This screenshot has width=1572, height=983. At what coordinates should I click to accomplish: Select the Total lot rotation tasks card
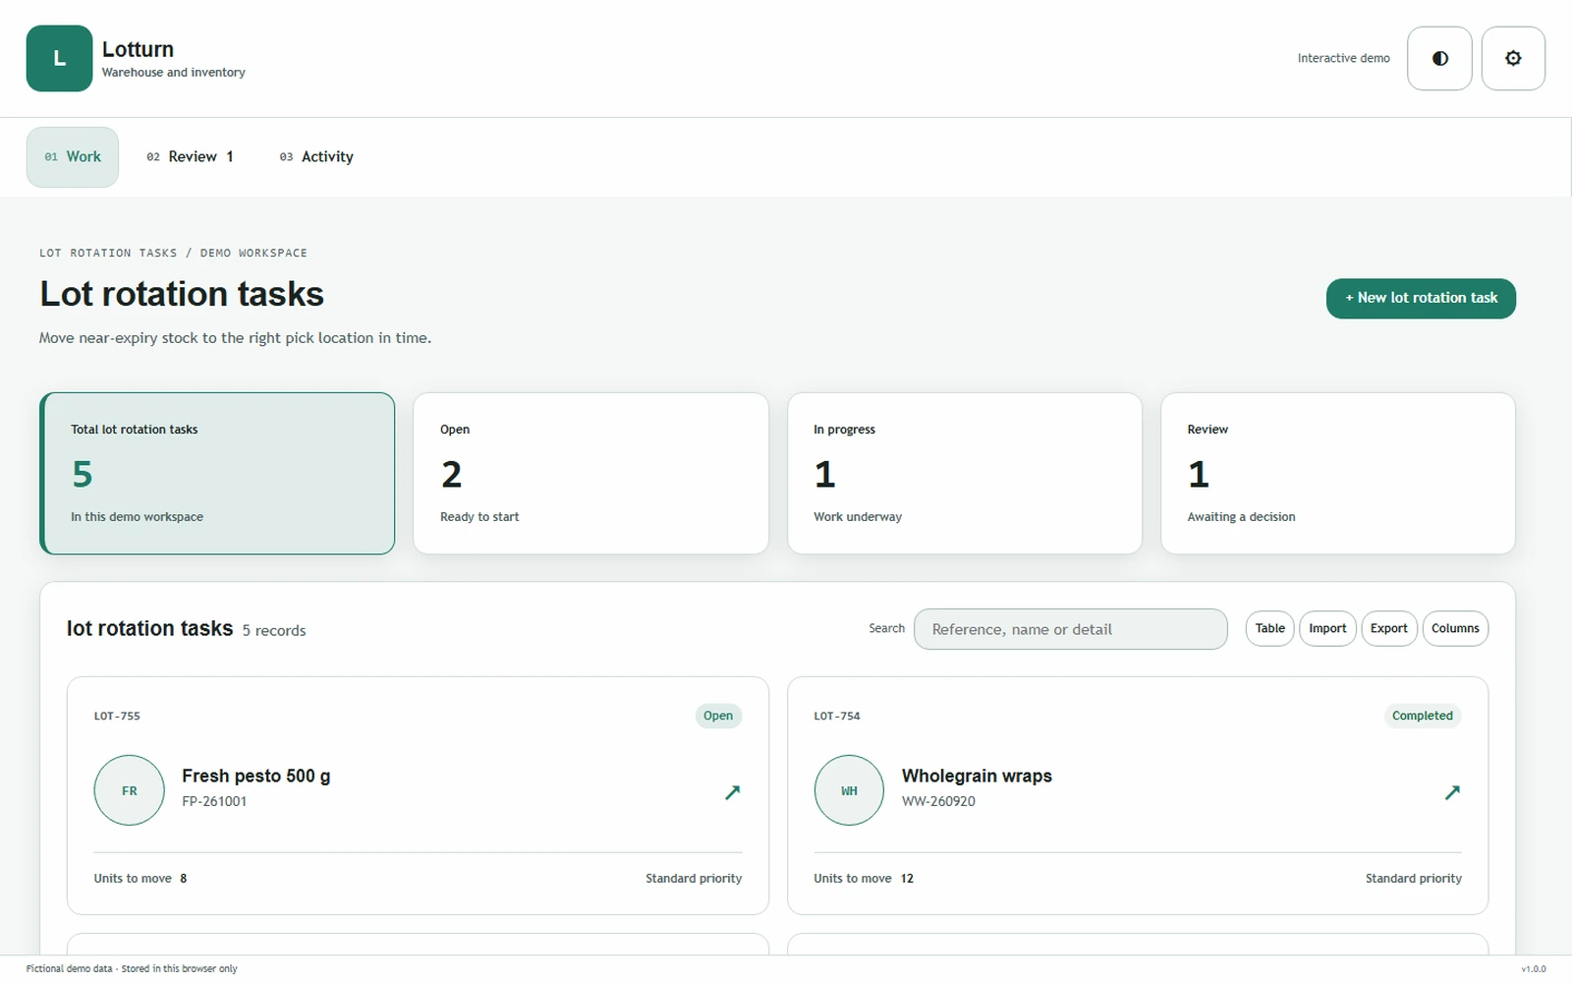point(217,473)
